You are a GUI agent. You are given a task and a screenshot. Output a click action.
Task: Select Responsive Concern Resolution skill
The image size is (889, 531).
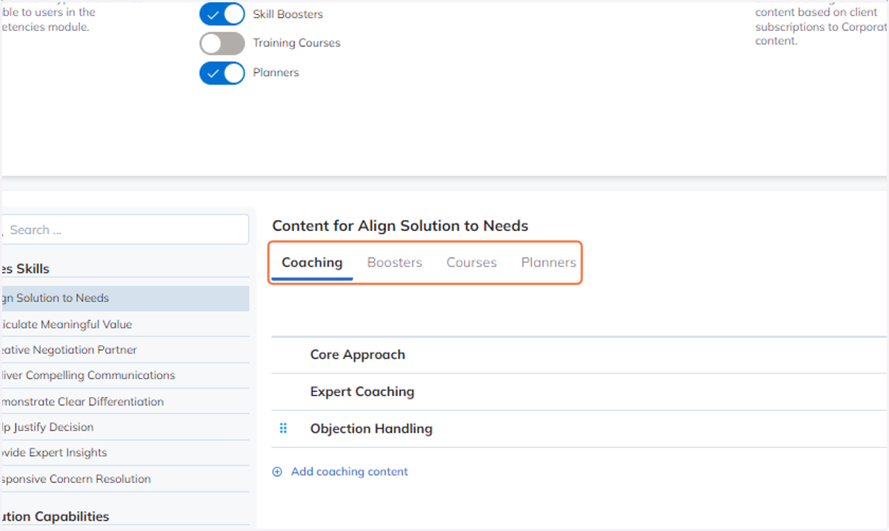[x=124, y=479]
